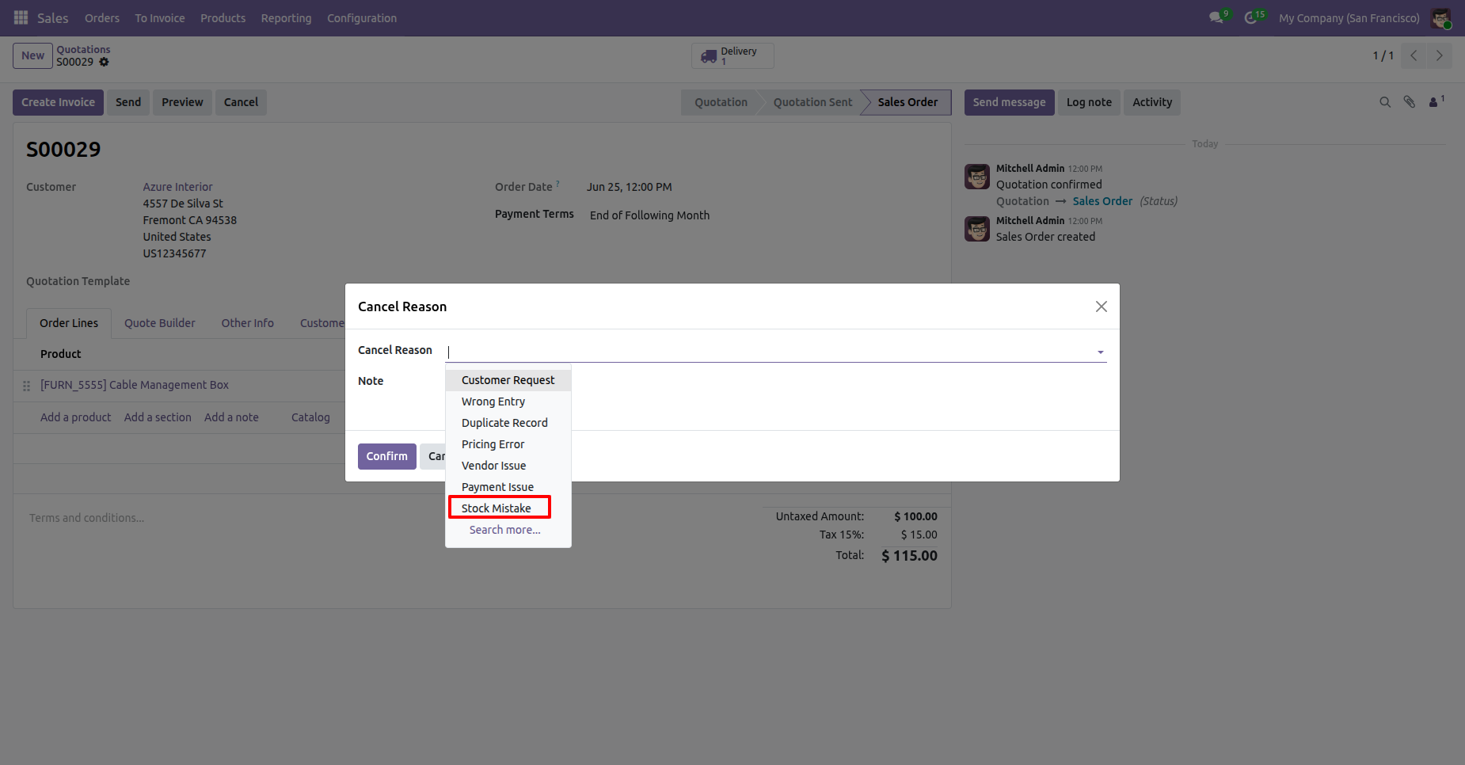
Task: Open Azure Interior customer link
Action: pyautogui.click(x=177, y=187)
